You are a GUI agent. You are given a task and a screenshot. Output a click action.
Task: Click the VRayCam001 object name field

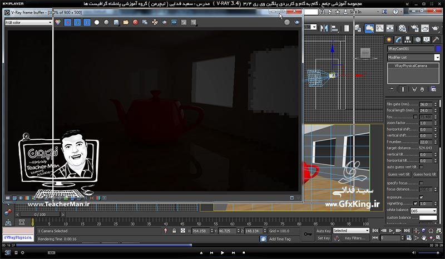(411, 49)
